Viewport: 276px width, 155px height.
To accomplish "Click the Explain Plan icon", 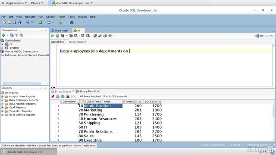I will click(x=63, y=36).
